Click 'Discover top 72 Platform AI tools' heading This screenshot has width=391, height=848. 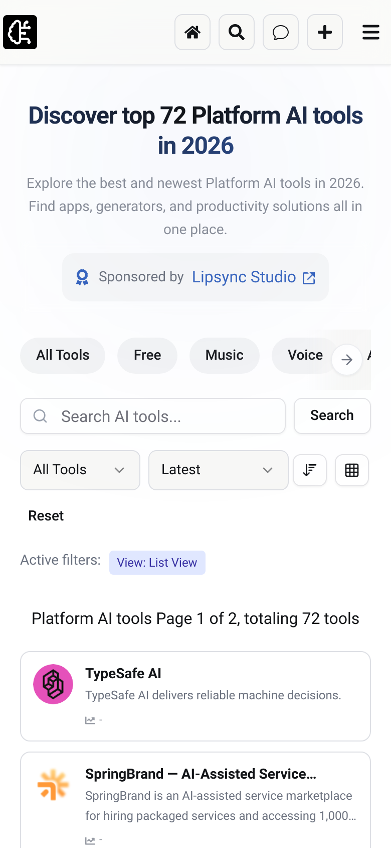195,131
